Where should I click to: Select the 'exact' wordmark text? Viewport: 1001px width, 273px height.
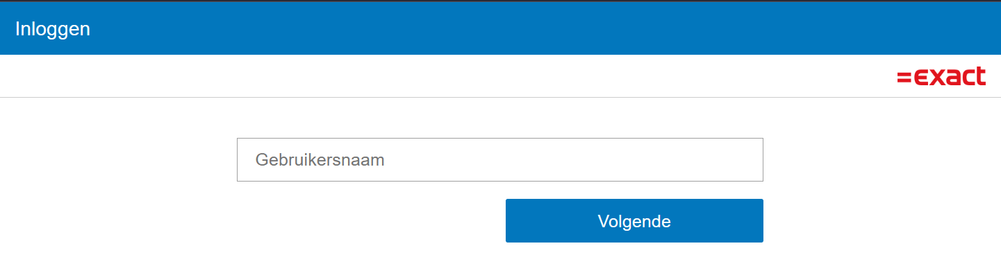pyautogui.click(x=950, y=76)
